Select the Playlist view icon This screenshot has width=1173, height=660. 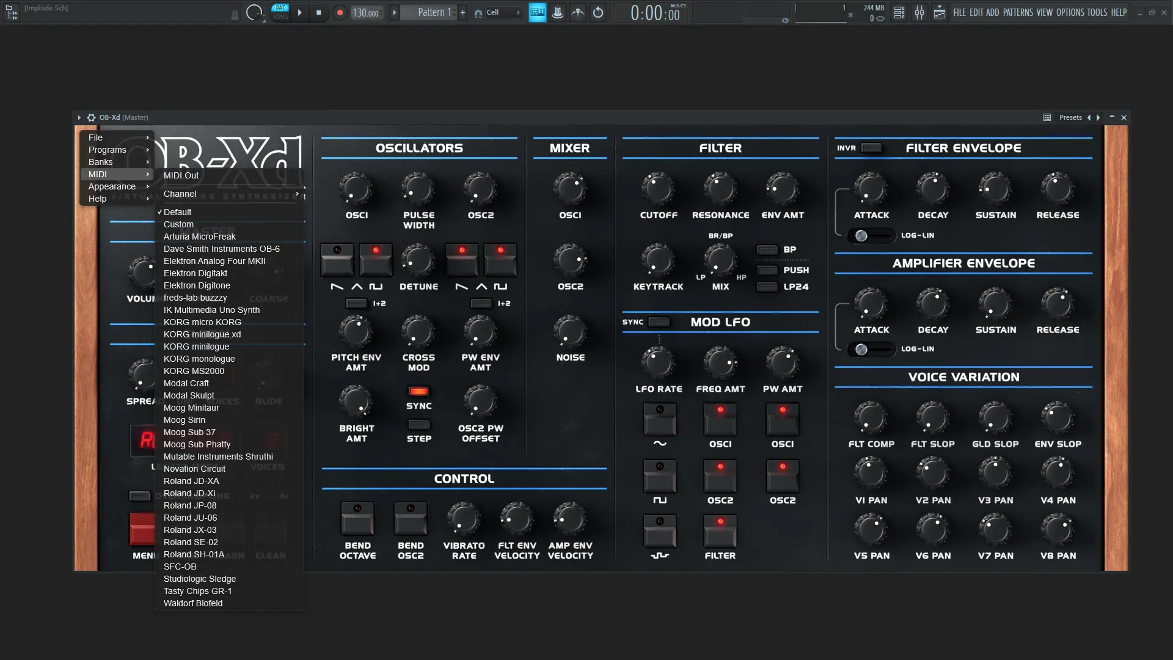[940, 12]
